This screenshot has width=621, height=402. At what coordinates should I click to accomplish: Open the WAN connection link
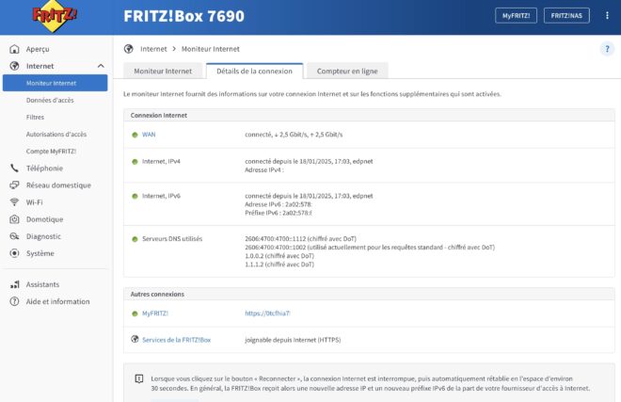click(x=149, y=135)
